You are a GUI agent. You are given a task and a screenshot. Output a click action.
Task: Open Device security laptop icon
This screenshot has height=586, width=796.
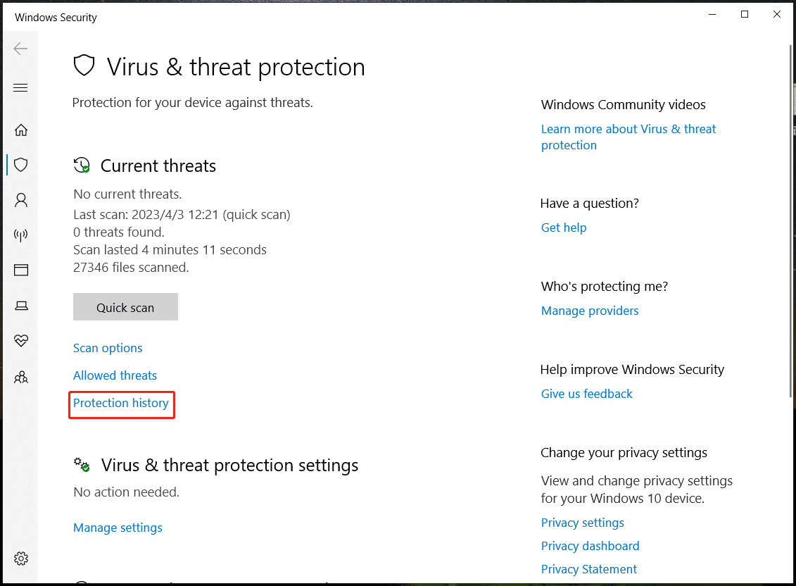point(21,305)
